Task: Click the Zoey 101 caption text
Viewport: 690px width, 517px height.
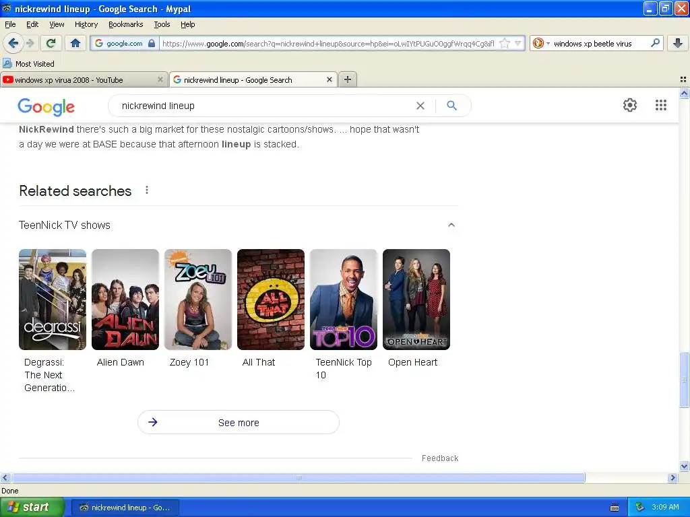Action: [x=189, y=362]
